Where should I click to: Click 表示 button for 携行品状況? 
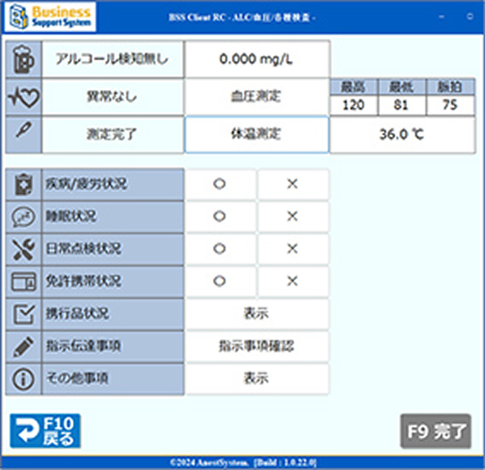point(257,314)
